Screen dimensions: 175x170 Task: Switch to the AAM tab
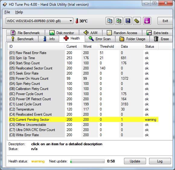click(x=91, y=33)
